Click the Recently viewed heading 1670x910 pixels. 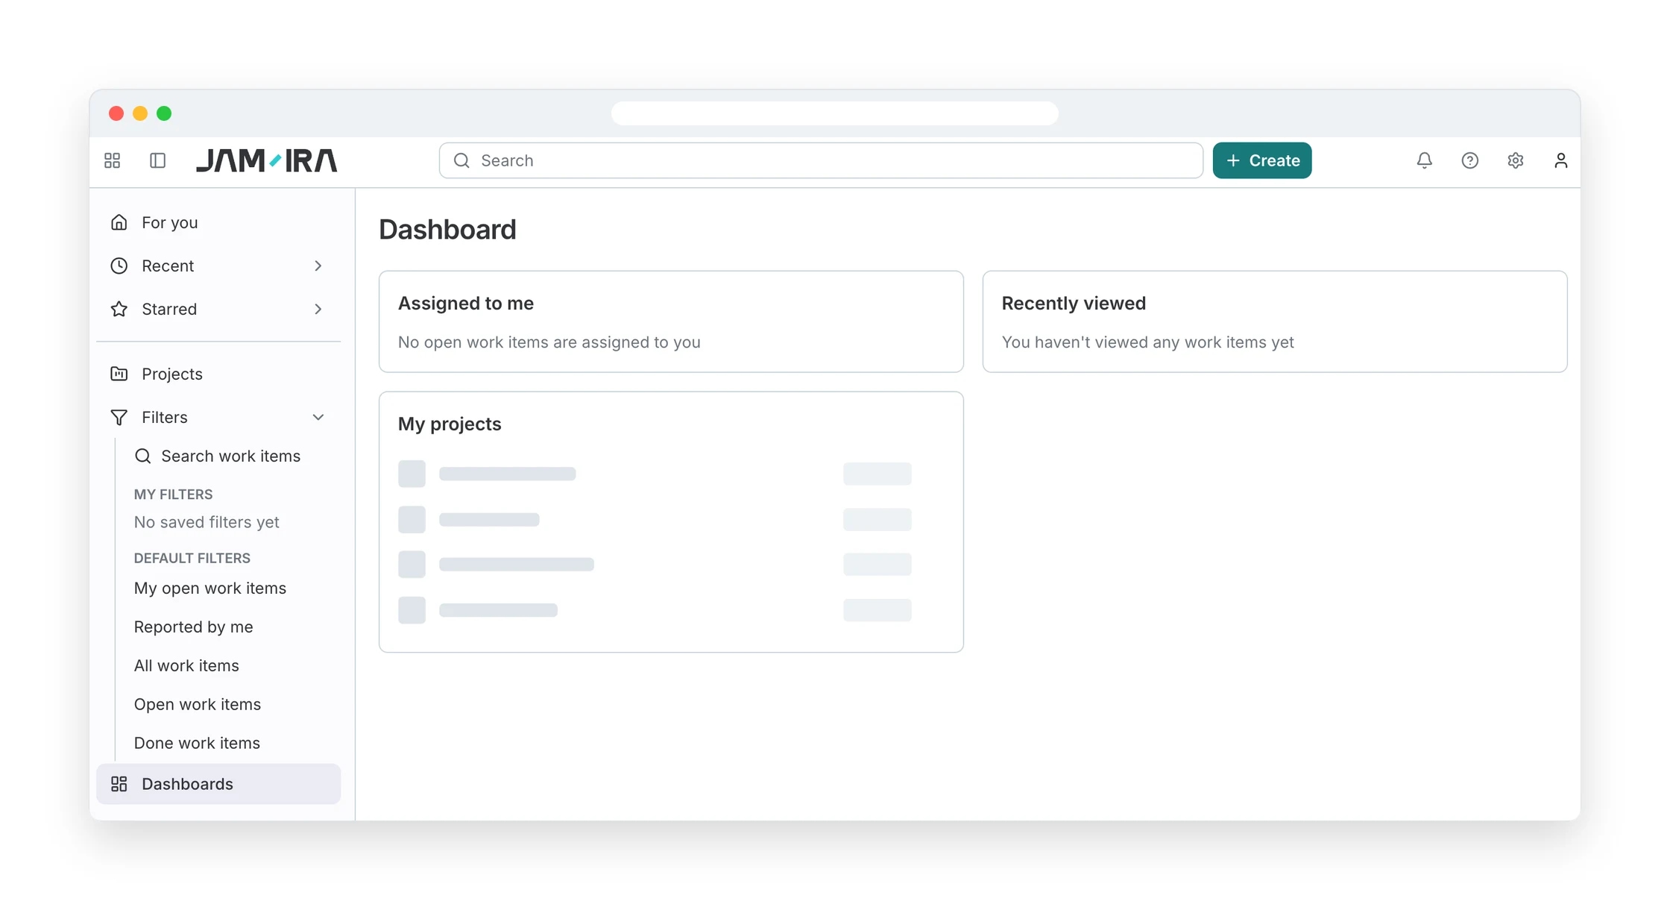pyautogui.click(x=1074, y=304)
